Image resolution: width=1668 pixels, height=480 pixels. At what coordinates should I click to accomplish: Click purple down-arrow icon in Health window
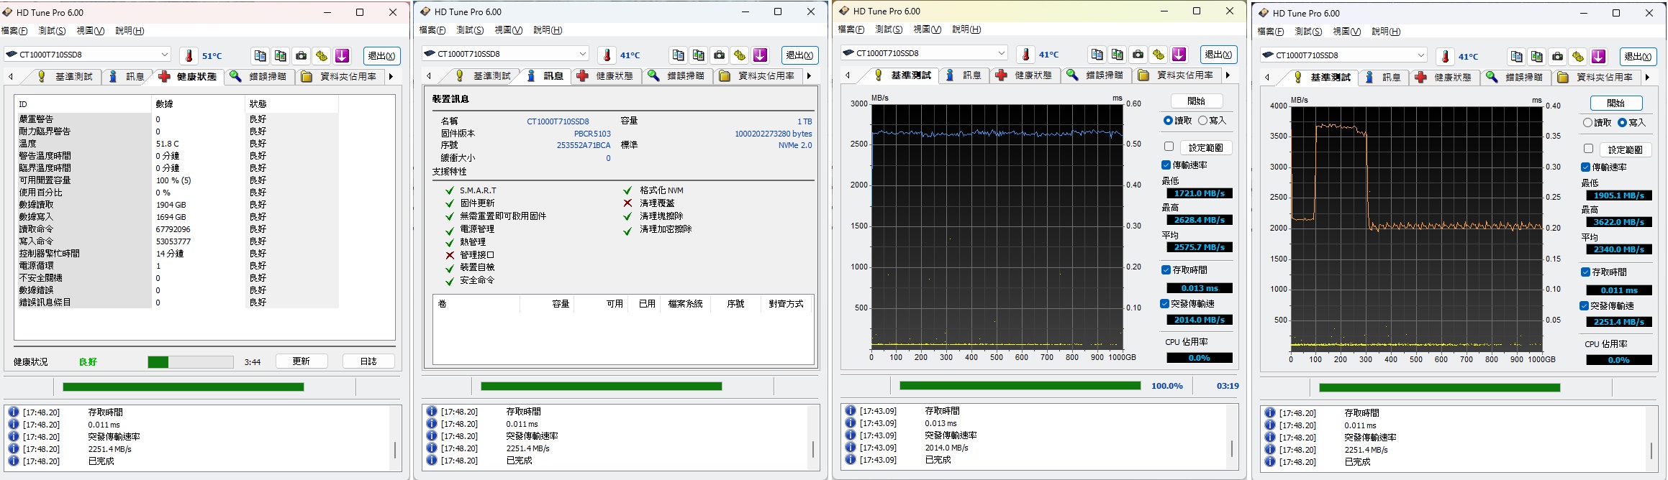point(342,56)
